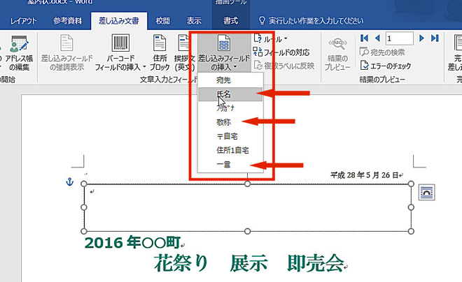Switch to the 校閲 tab
Screen dimensions: 462x282
tap(162, 21)
